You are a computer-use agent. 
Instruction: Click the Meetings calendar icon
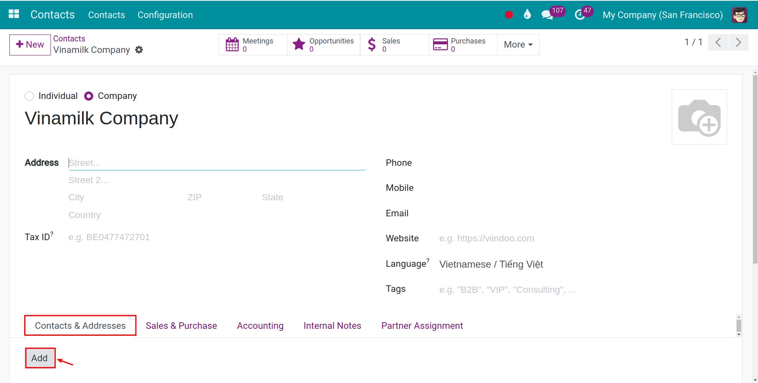(232, 44)
